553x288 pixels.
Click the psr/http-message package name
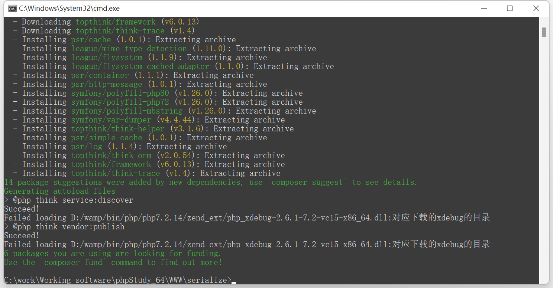(107, 84)
